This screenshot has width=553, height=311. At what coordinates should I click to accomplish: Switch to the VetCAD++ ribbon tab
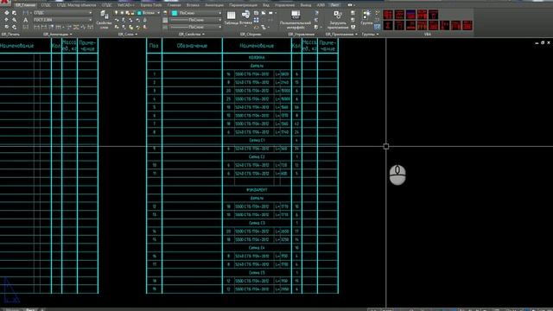tap(125, 5)
